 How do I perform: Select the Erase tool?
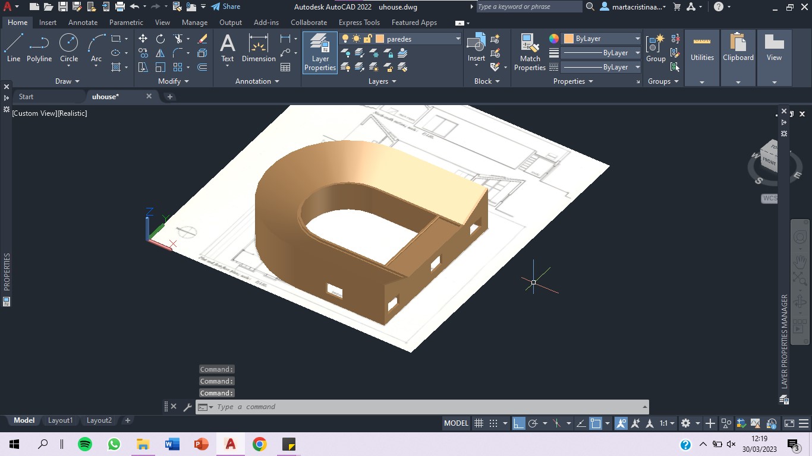[202, 39]
